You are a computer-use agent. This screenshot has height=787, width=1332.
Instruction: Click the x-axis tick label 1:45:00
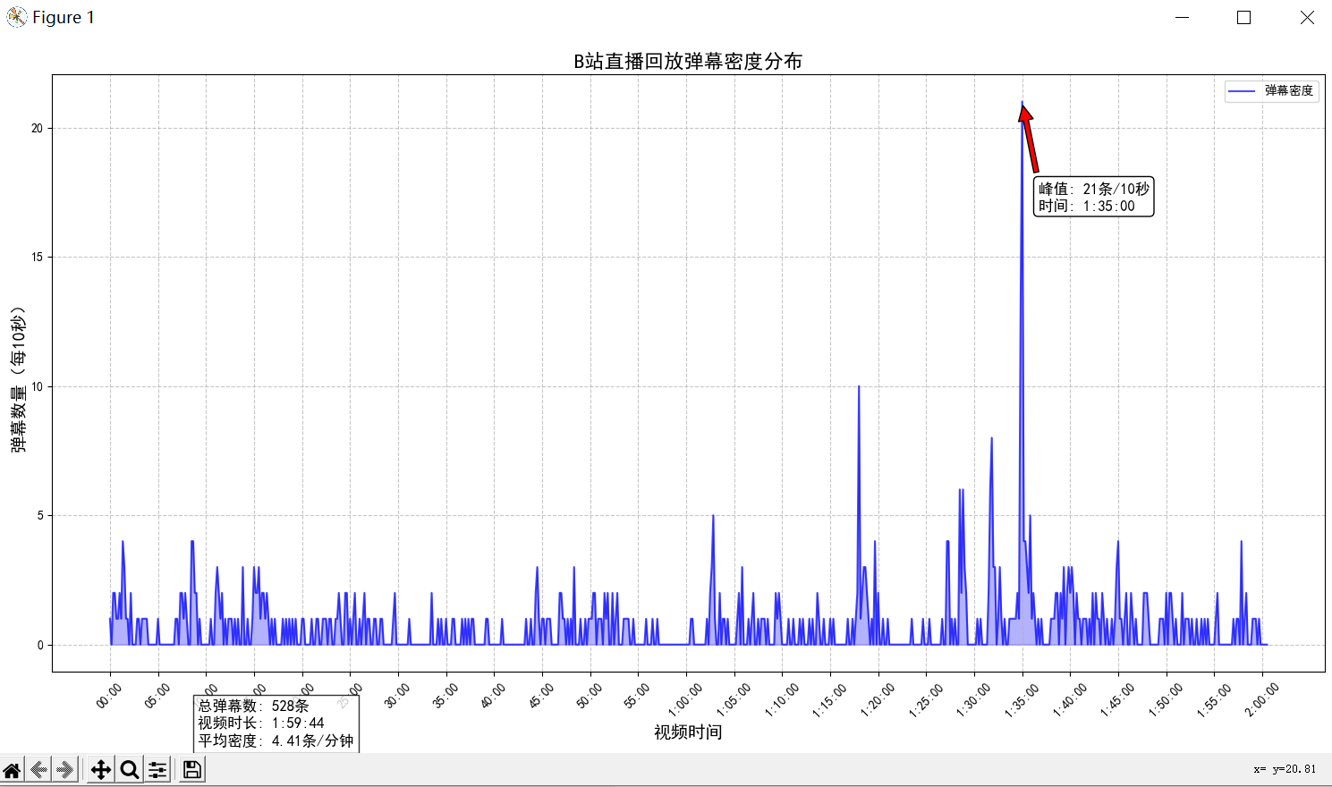[x=1116, y=700]
